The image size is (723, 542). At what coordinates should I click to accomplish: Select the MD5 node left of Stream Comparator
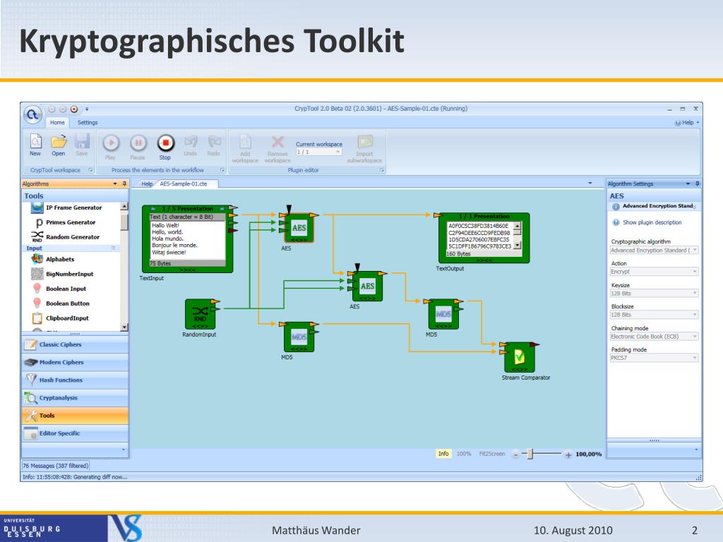(443, 314)
